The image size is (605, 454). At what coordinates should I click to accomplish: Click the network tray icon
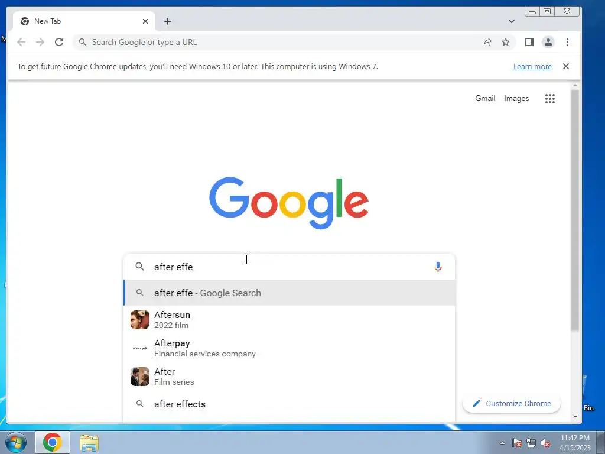pos(531,443)
